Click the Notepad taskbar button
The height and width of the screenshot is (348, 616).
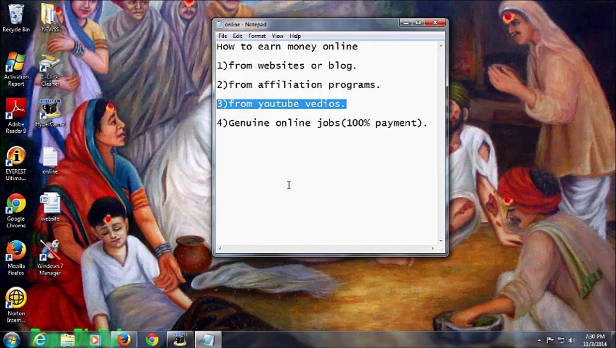(208, 340)
